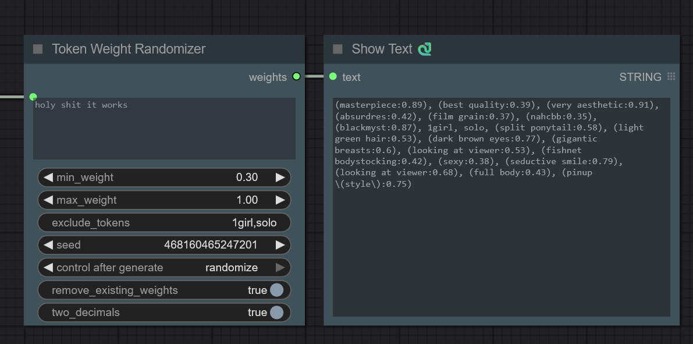Click the seed value 468160465247201
The image size is (693, 344).
tap(211, 245)
